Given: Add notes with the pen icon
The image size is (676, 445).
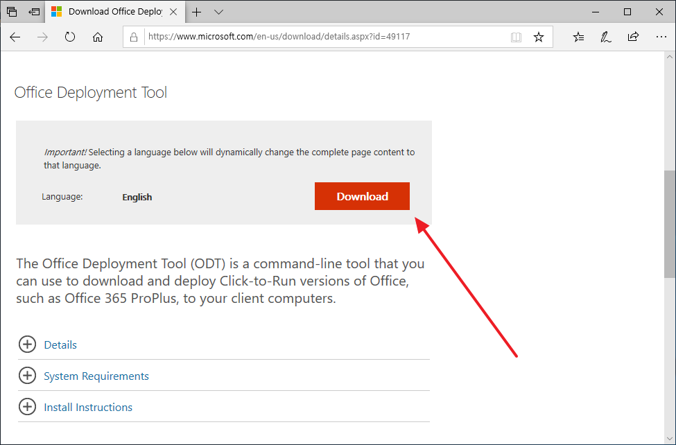Looking at the screenshot, I should [606, 37].
